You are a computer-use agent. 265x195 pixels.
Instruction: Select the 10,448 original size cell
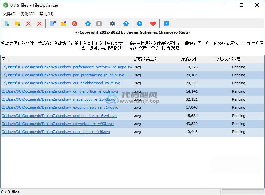tap(192, 132)
